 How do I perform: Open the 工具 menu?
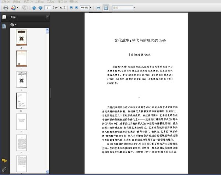point(51,1)
